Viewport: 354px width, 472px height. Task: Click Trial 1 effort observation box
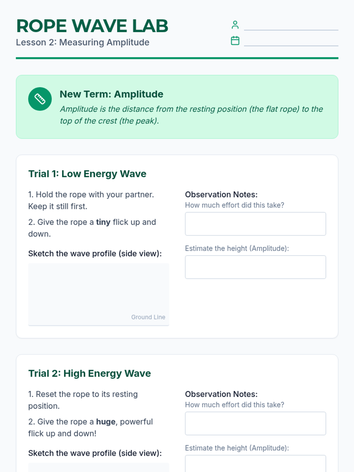click(x=255, y=224)
